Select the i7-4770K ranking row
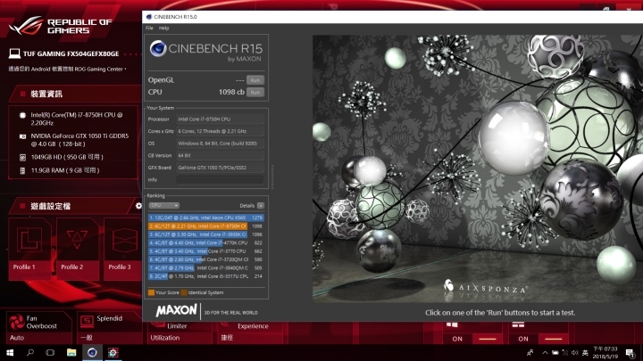This screenshot has height=361, width=643. coord(206,242)
